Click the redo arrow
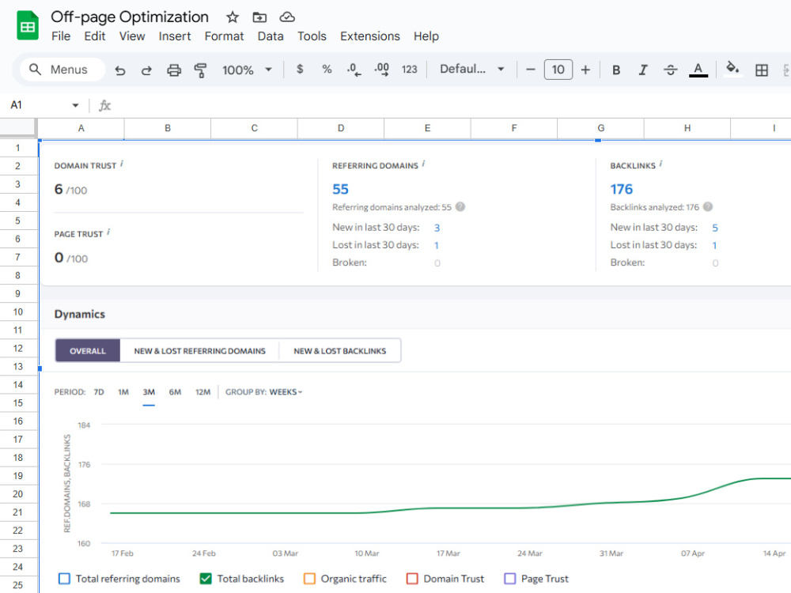The width and height of the screenshot is (791, 593). (x=146, y=70)
